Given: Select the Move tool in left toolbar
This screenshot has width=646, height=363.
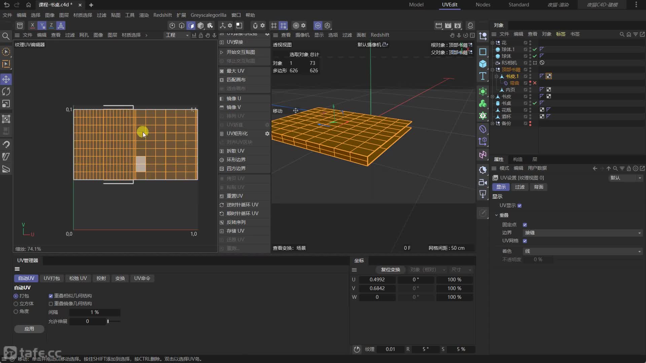Looking at the screenshot, I should click(6, 79).
